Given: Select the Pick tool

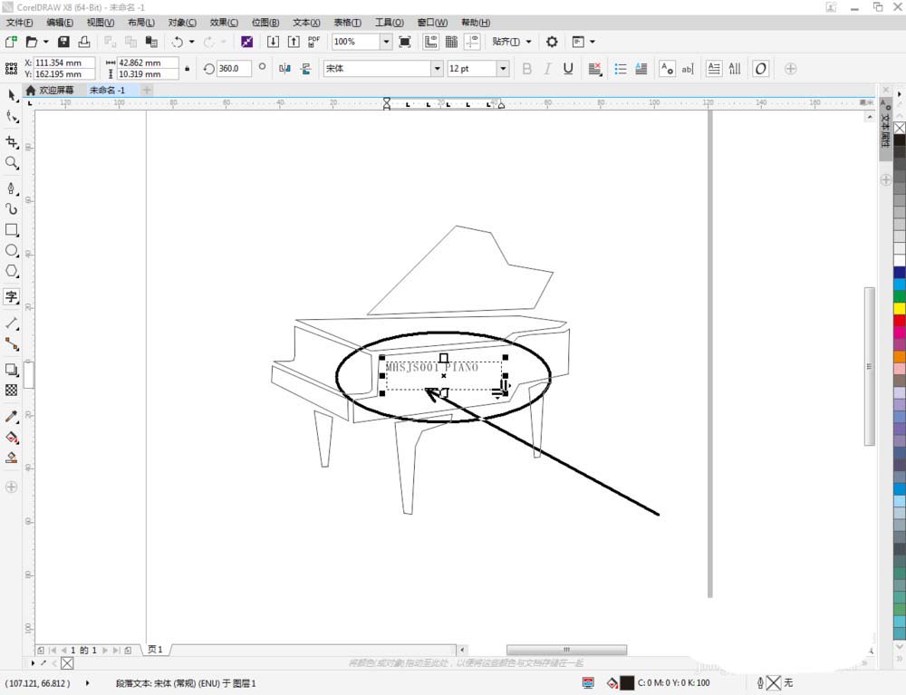Looking at the screenshot, I should [12, 95].
